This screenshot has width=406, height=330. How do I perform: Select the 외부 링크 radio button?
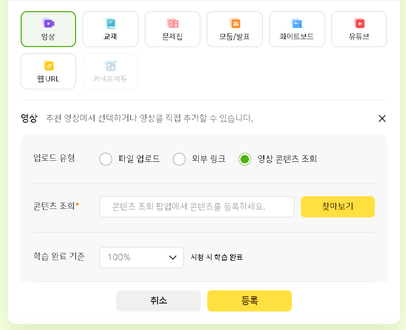pyautogui.click(x=179, y=159)
